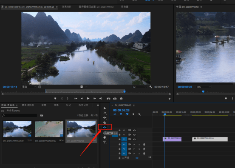Select the Razor tool

[105, 122]
